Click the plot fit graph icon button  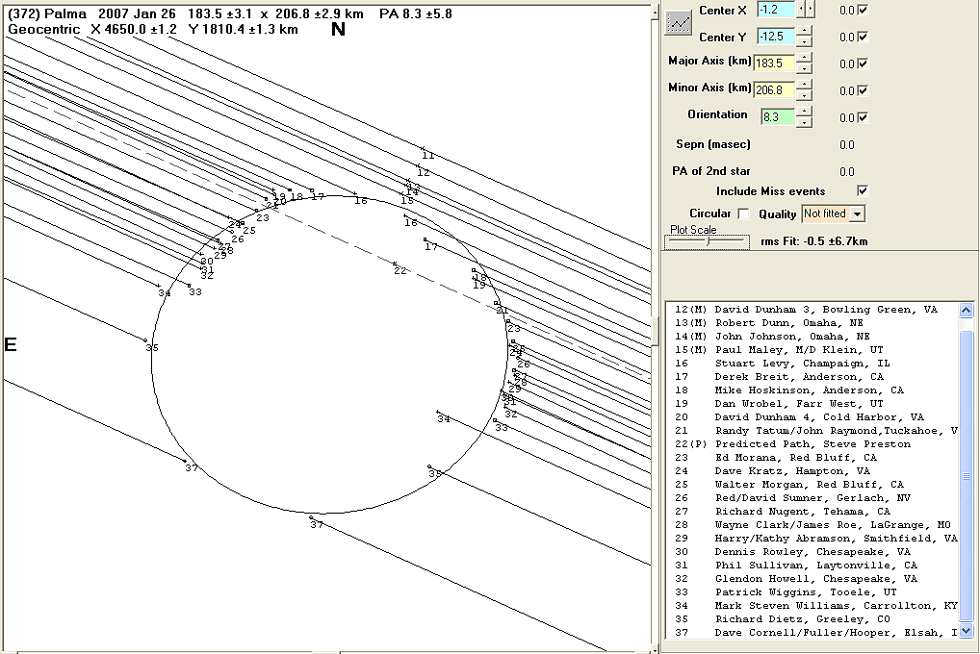click(x=678, y=22)
